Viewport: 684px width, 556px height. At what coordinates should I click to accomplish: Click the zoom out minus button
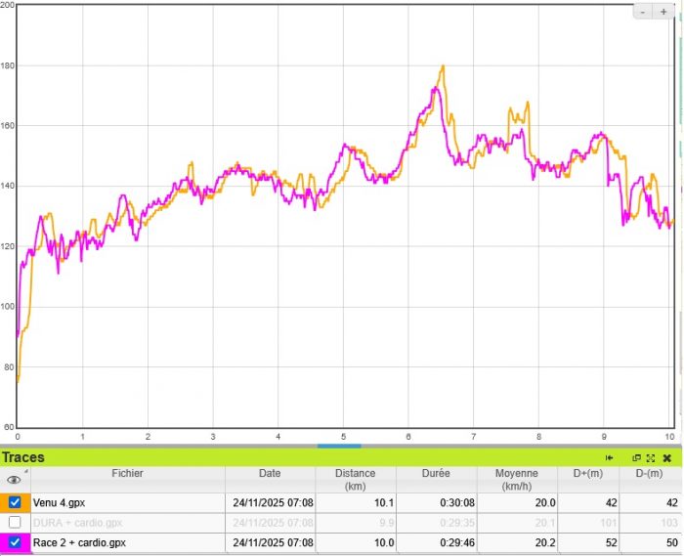click(645, 12)
